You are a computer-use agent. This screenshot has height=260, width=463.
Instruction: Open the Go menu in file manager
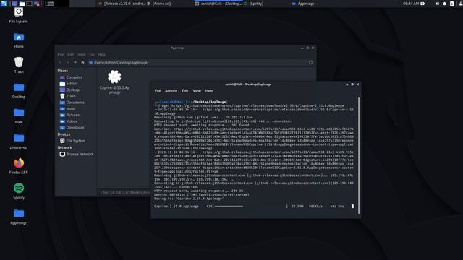(92, 55)
